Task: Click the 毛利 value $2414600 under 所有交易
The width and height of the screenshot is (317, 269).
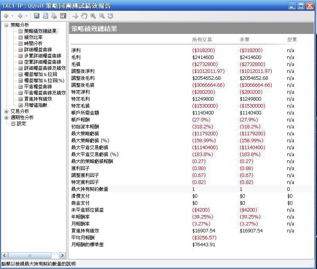Action: (x=203, y=57)
